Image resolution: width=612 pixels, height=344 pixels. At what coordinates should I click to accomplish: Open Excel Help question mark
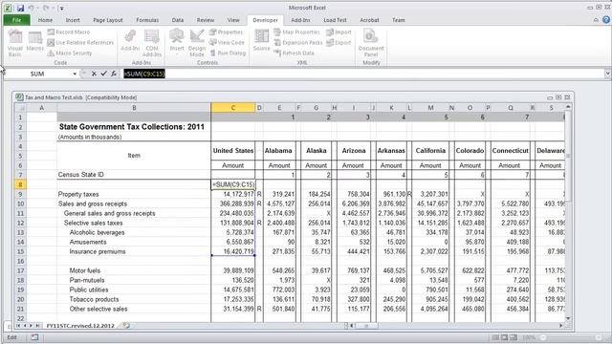pos(606,20)
